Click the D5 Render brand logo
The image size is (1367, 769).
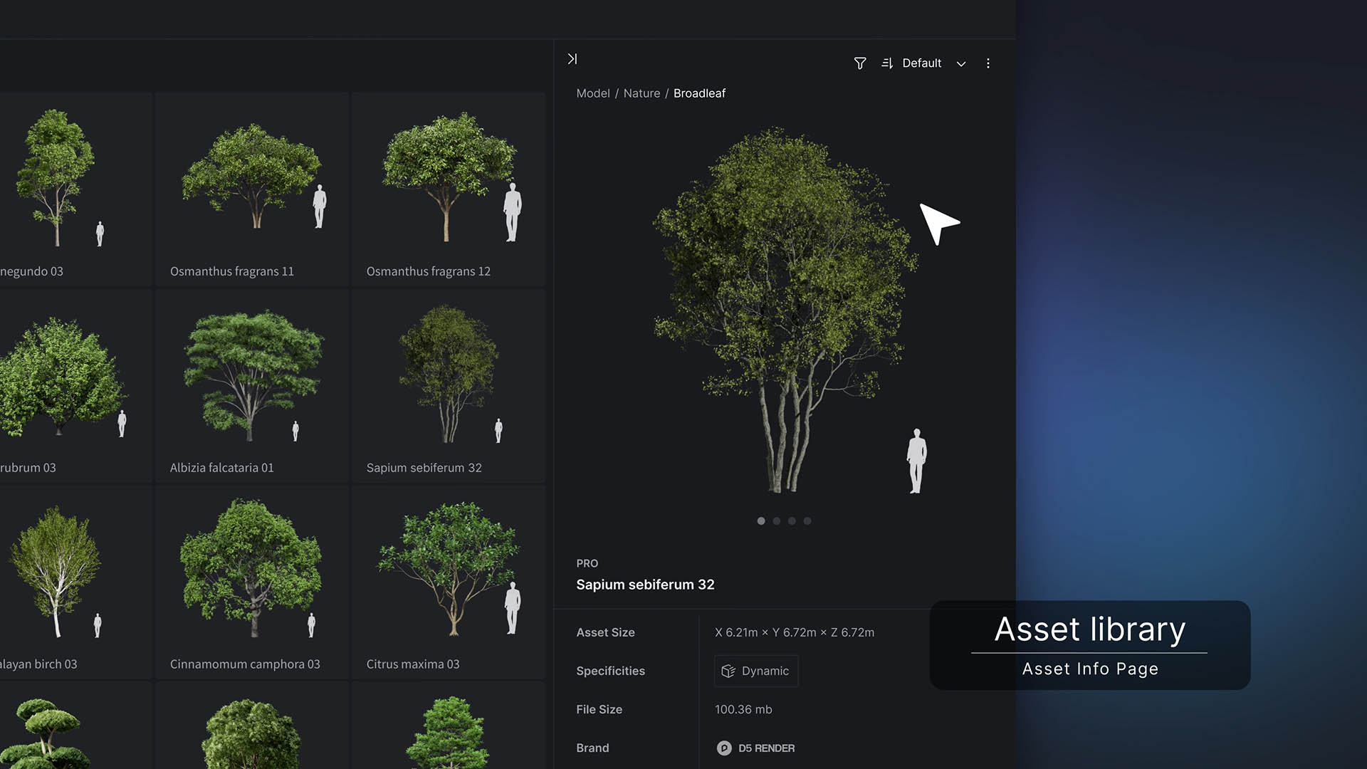click(x=724, y=748)
